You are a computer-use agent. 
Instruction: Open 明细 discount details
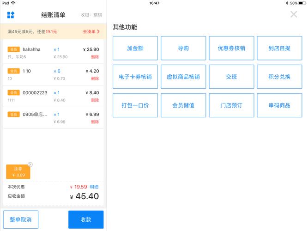coord(94,187)
